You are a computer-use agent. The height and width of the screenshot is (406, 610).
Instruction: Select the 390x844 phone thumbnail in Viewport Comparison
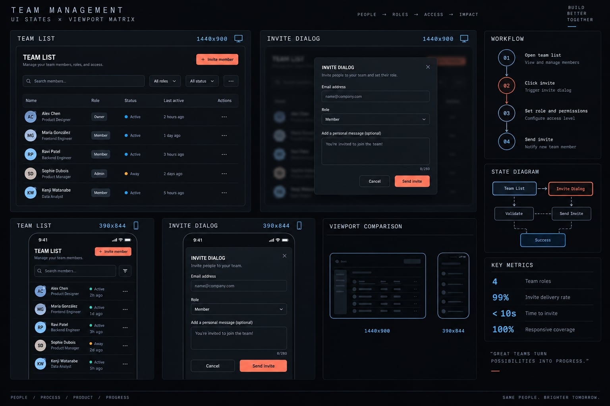coord(453,285)
